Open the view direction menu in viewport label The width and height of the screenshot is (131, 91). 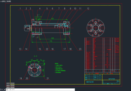(3, 1)
